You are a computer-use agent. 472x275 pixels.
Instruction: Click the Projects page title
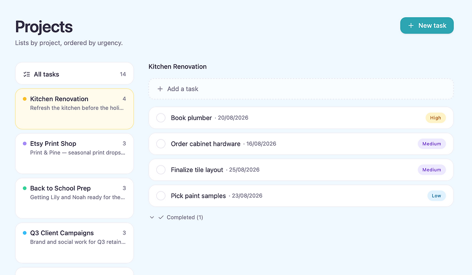click(44, 27)
